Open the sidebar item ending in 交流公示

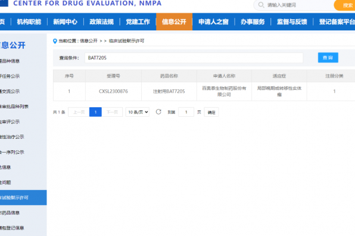[10, 91]
